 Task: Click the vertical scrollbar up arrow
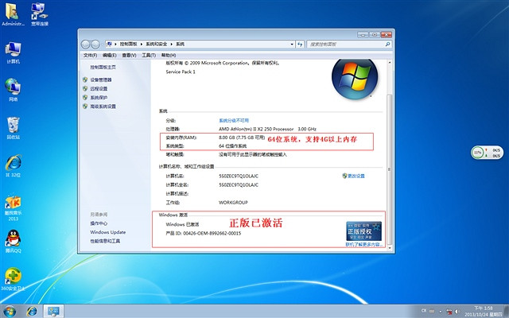389,63
